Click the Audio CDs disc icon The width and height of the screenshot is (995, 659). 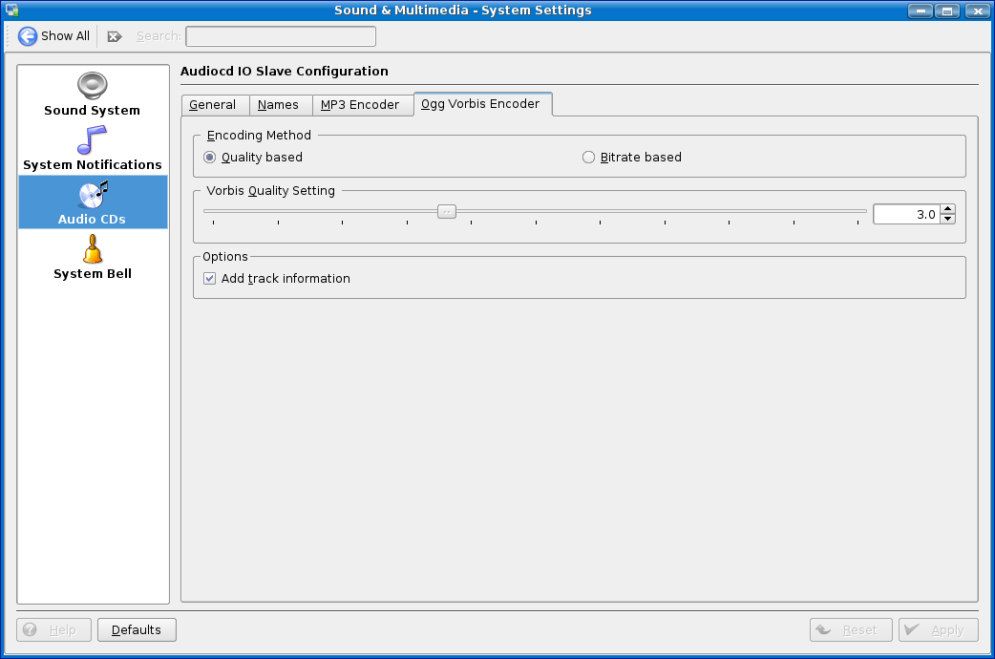93,195
